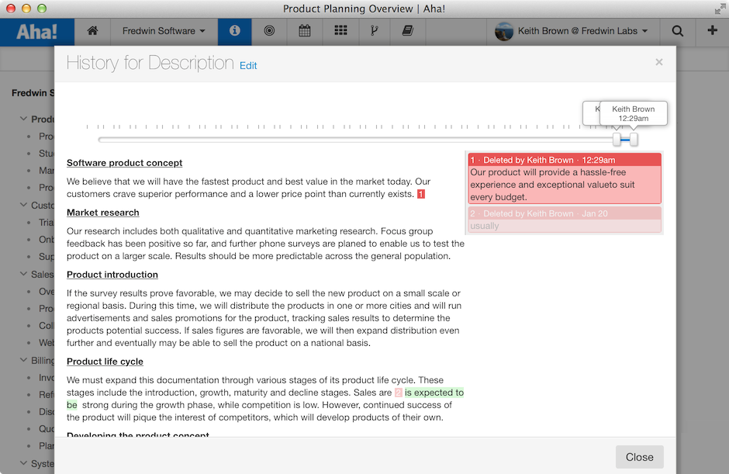Select the Jan 20 deletion revision entry
729x474 pixels.
[565, 220]
